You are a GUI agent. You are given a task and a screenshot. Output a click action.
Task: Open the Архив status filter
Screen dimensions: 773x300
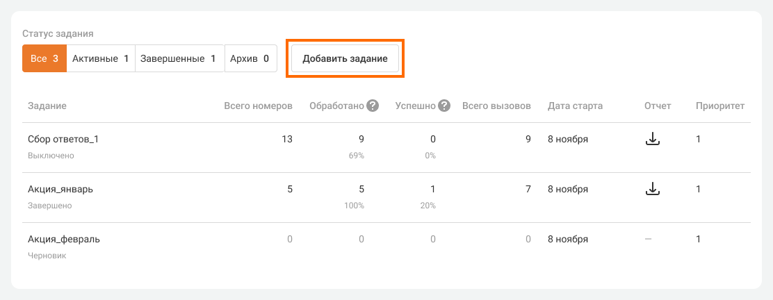[x=250, y=59]
